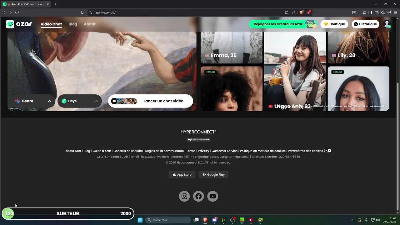
Task: Click the page vertical scrollbar
Action: pos(397,147)
